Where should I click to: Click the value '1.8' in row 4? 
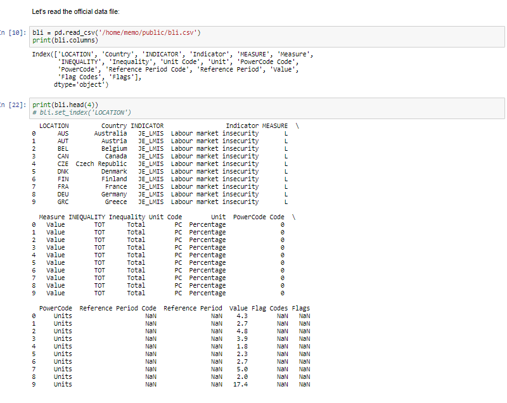(242, 347)
